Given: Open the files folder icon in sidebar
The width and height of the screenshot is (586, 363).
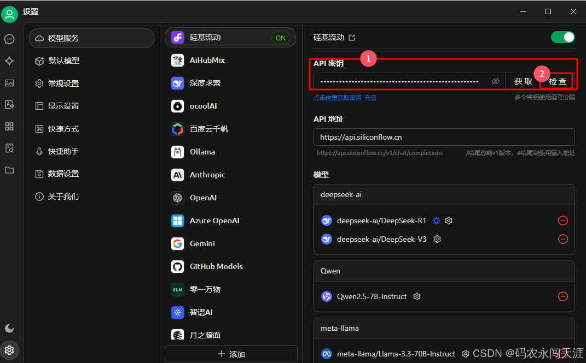Looking at the screenshot, I should [x=9, y=170].
